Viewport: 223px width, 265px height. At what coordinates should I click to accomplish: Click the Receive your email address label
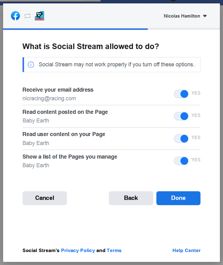pyautogui.click(x=58, y=90)
